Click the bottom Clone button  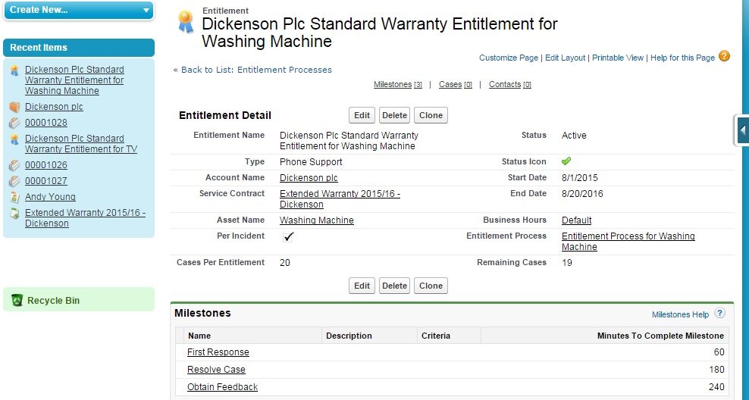pyautogui.click(x=431, y=286)
